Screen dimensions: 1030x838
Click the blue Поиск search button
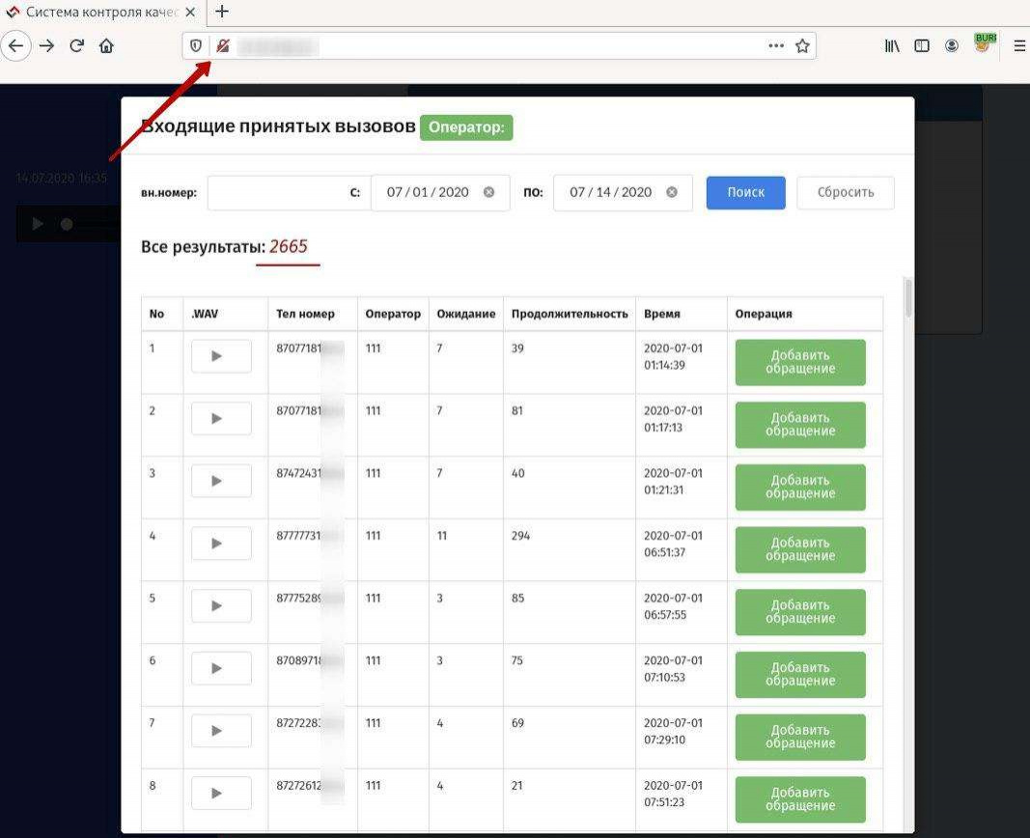(745, 192)
